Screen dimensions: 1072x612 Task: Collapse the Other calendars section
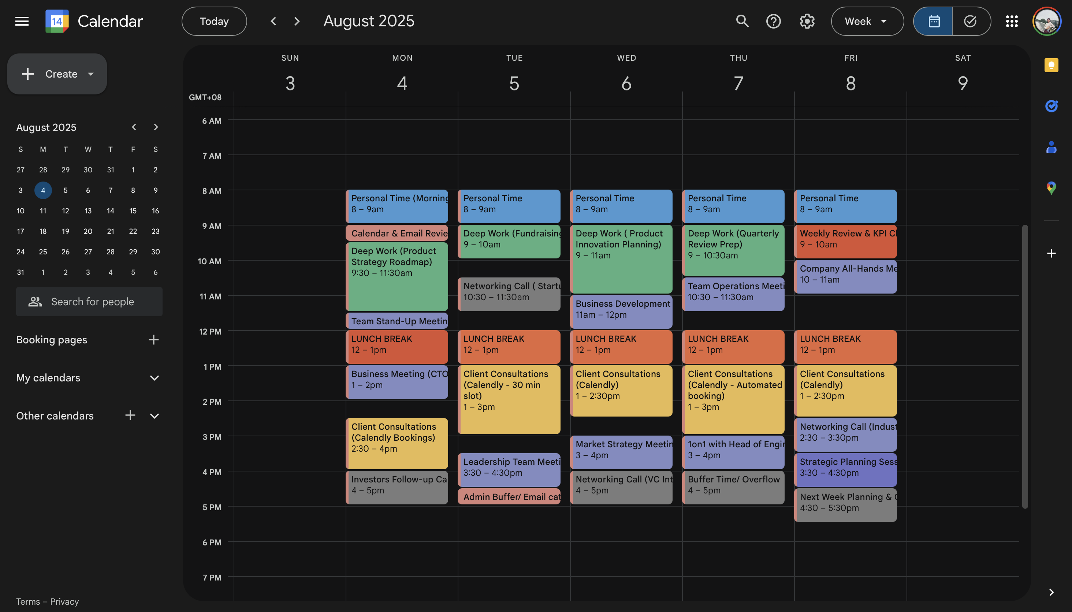(x=154, y=416)
